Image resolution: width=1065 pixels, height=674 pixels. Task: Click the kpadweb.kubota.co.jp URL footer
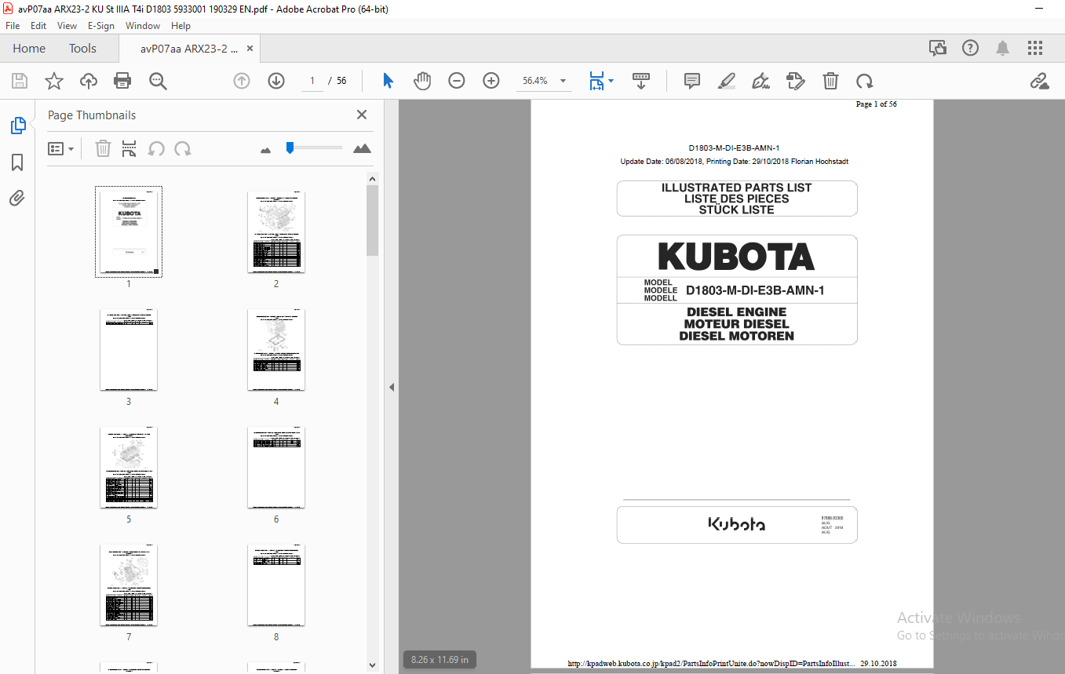(711, 663)
